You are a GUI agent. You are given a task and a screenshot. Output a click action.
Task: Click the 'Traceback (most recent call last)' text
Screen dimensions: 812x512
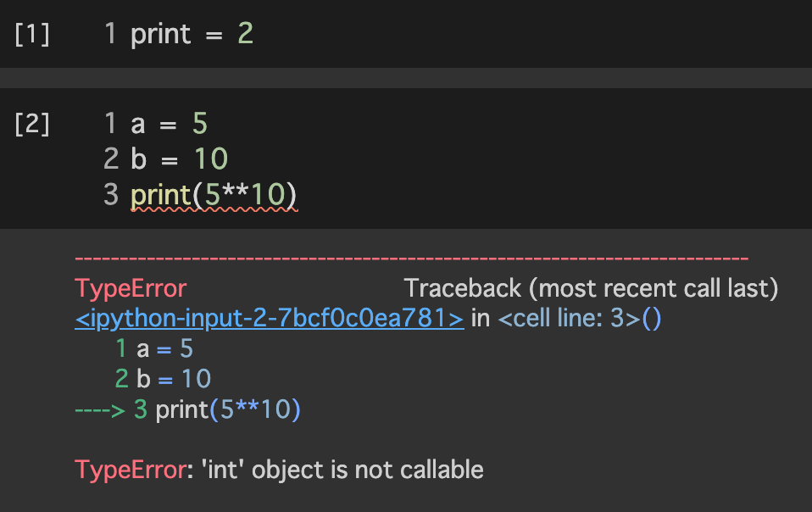(591, 288)
